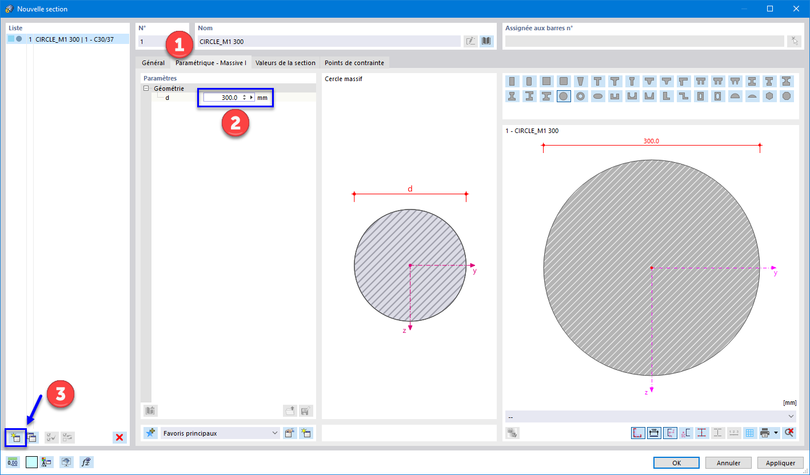Open the units and decimals 0,00 icon
810x475 pixels.
point(13,462)
